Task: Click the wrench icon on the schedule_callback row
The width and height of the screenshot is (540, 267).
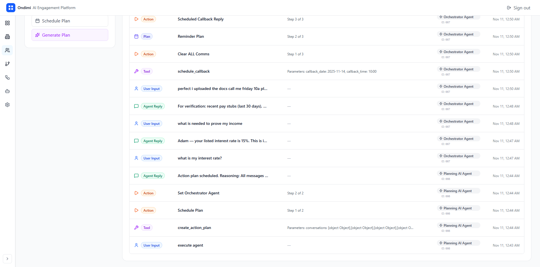Action: point(136,71)
